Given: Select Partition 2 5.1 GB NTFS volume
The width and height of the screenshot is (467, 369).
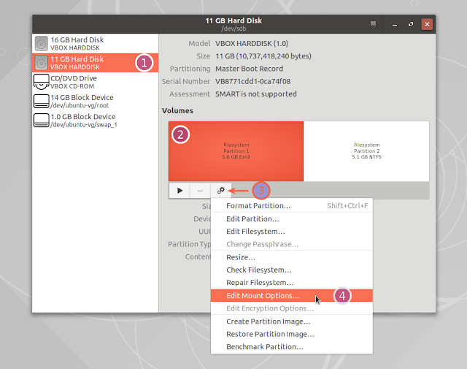Looking at the screenshot, I should pos(366,151).
